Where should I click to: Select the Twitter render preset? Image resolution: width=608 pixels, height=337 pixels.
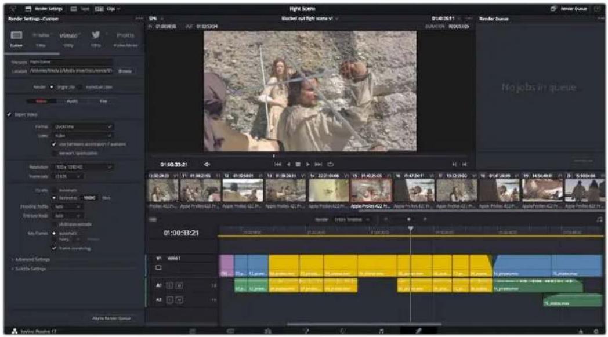pos(96,39)
